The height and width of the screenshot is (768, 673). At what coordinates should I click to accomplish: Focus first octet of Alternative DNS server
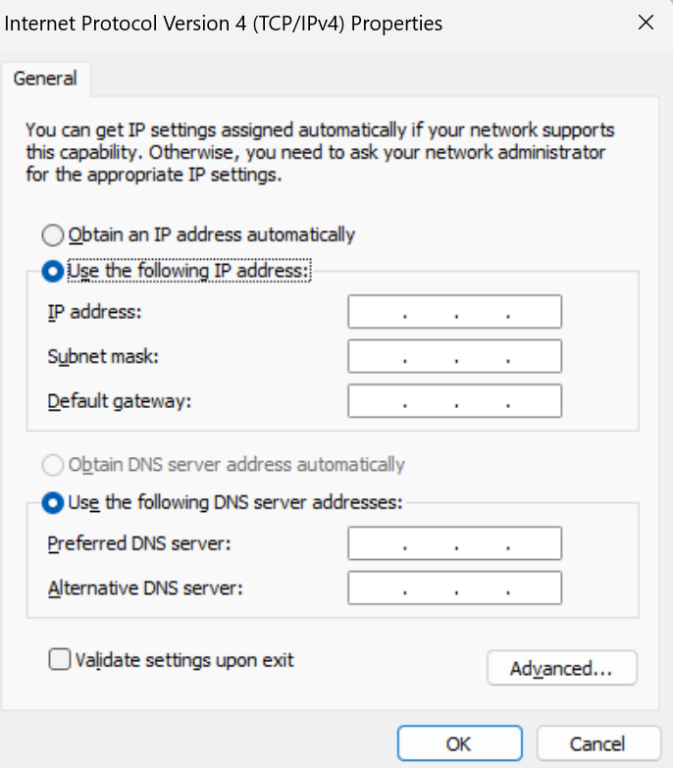pyautogui.click(x=378, y=589)
